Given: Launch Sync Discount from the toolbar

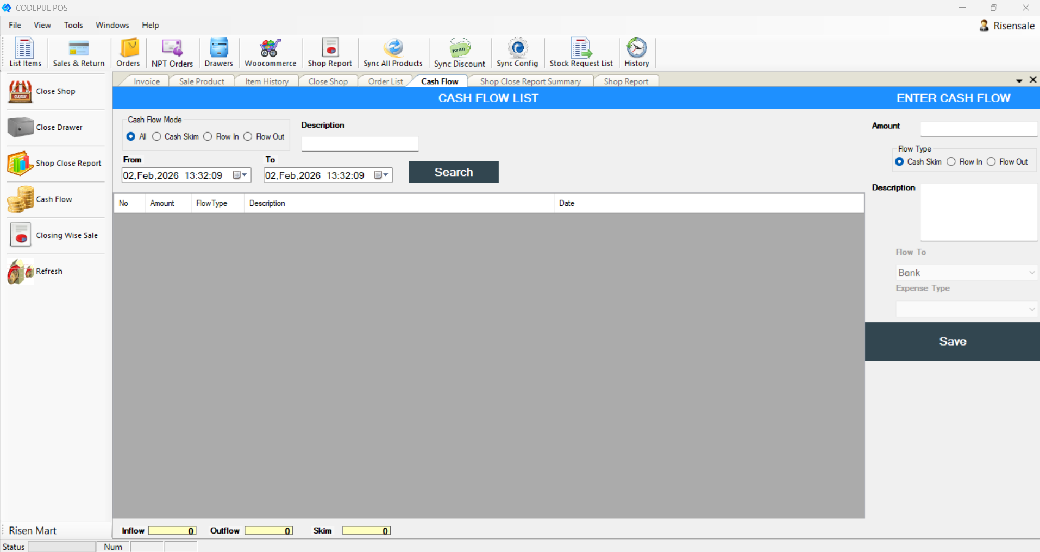Looking at the screenshot, I should tap(459, 52).
